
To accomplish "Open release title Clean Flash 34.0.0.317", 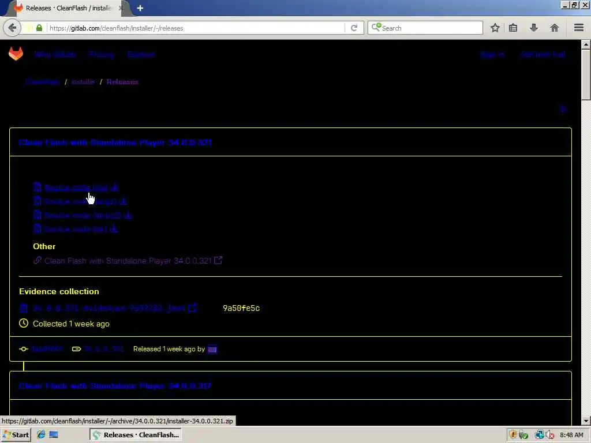I will [115, 386].
